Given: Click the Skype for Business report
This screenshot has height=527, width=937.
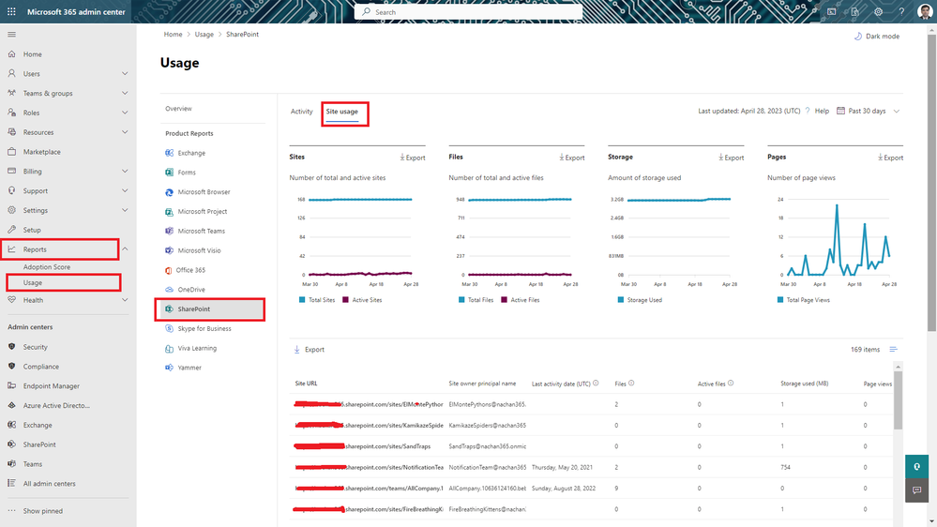Looking at the screenshot, I should coord(204,328).
